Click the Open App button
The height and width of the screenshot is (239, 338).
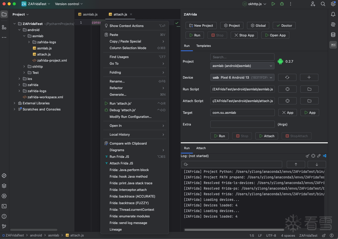pyautogui.click(x=275, y=35)
